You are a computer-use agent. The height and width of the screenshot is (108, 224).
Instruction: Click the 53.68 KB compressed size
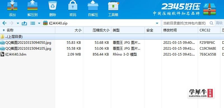tap(102, 42)
